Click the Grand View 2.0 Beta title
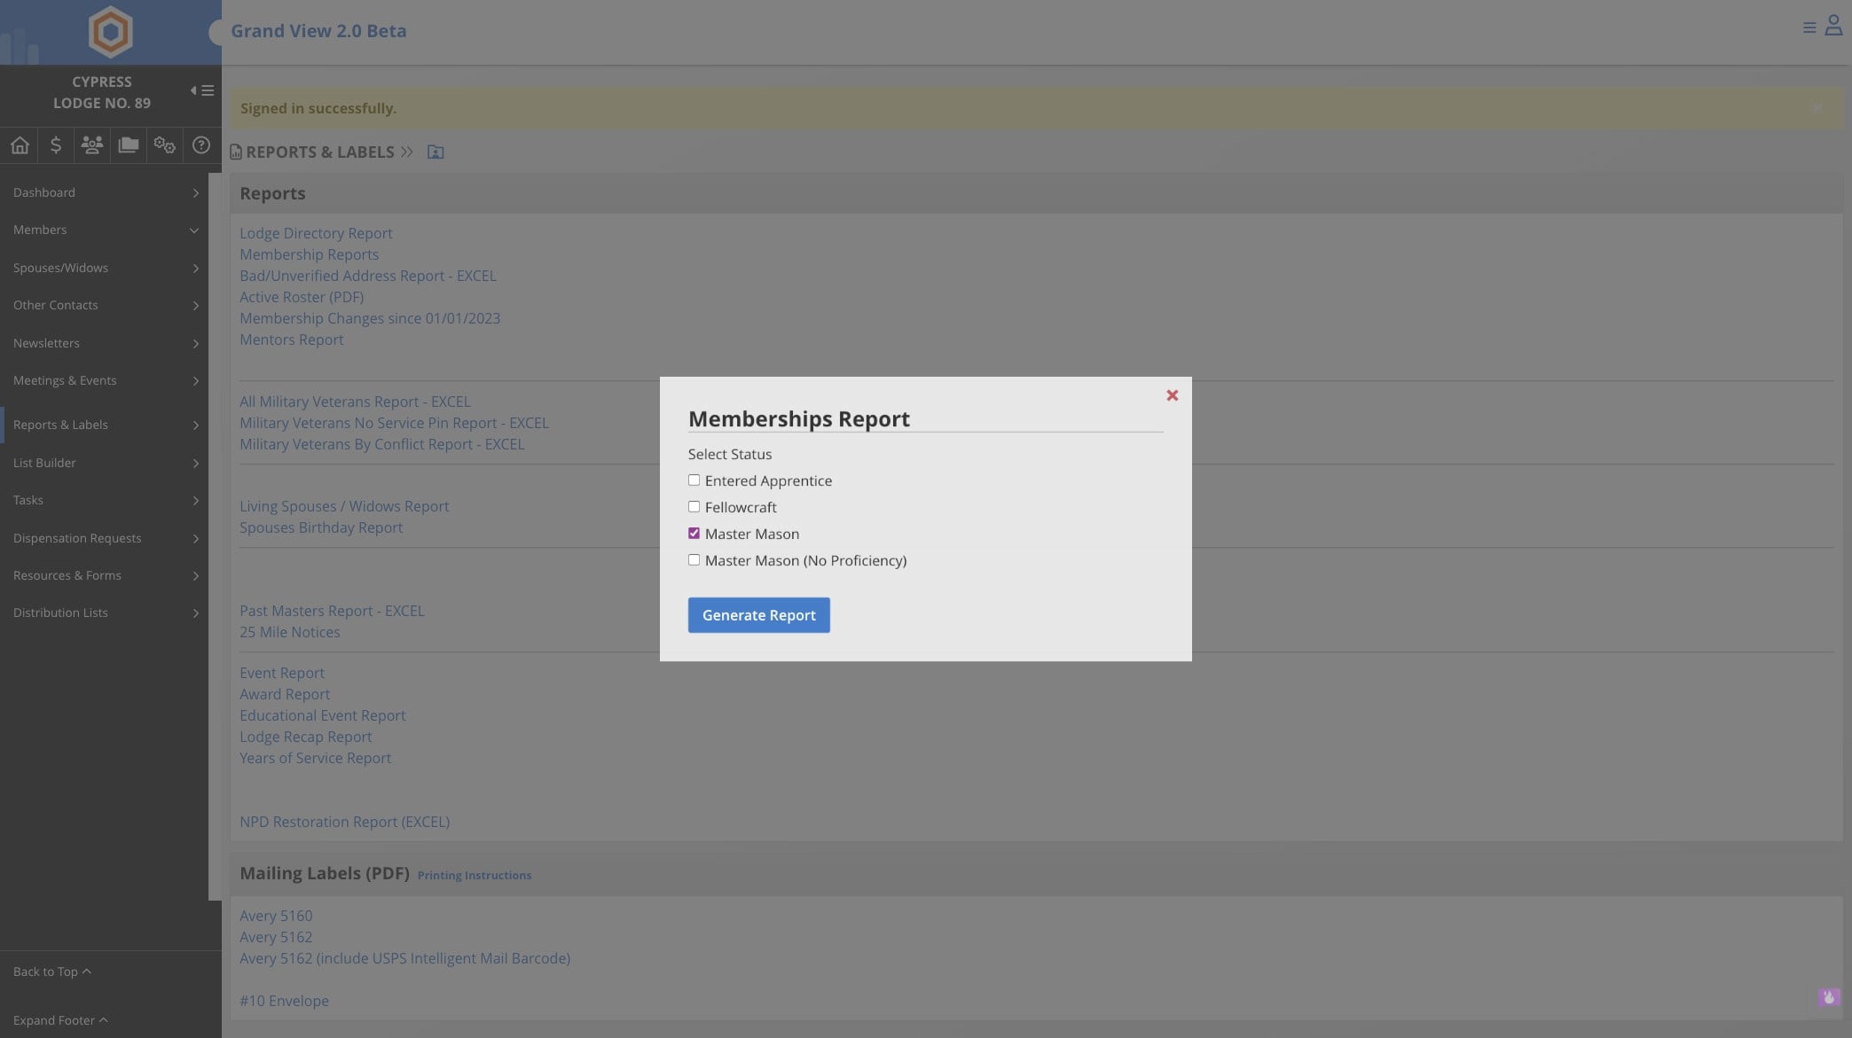The height and width of the screenshot is (1038, 1852). pos(318,31)
